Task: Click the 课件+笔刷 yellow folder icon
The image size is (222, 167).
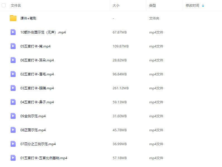Action: point(13,18)
